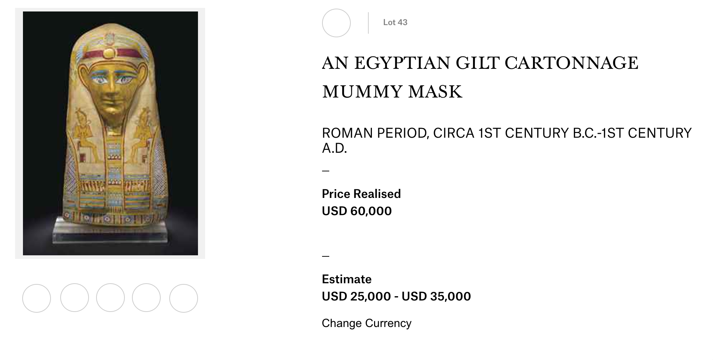Click the Price Realised heading
Image resolution: width=713 pixels, height=360 pixels.
click(x=361, y=194)
